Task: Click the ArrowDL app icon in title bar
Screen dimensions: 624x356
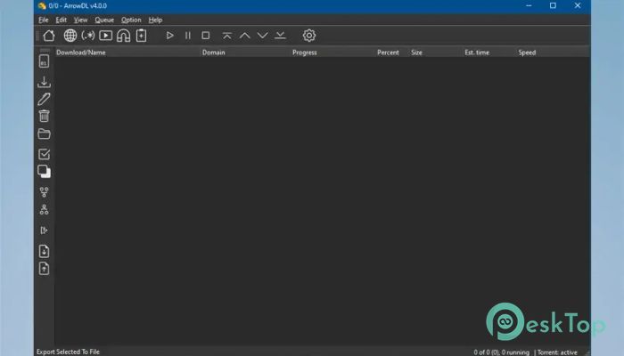Action: 42,6
